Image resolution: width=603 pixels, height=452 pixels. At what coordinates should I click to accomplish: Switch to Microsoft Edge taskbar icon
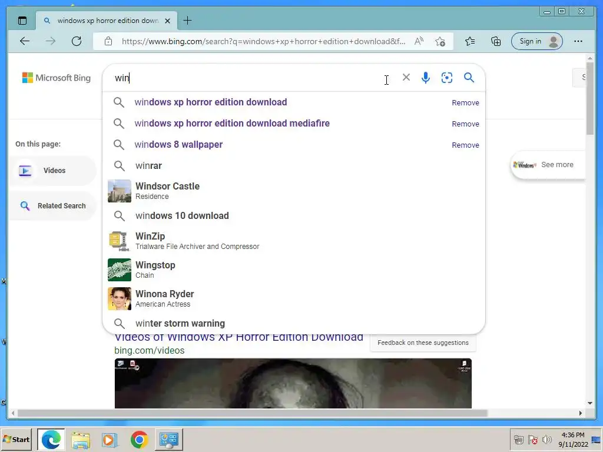(x=51, y=439)
